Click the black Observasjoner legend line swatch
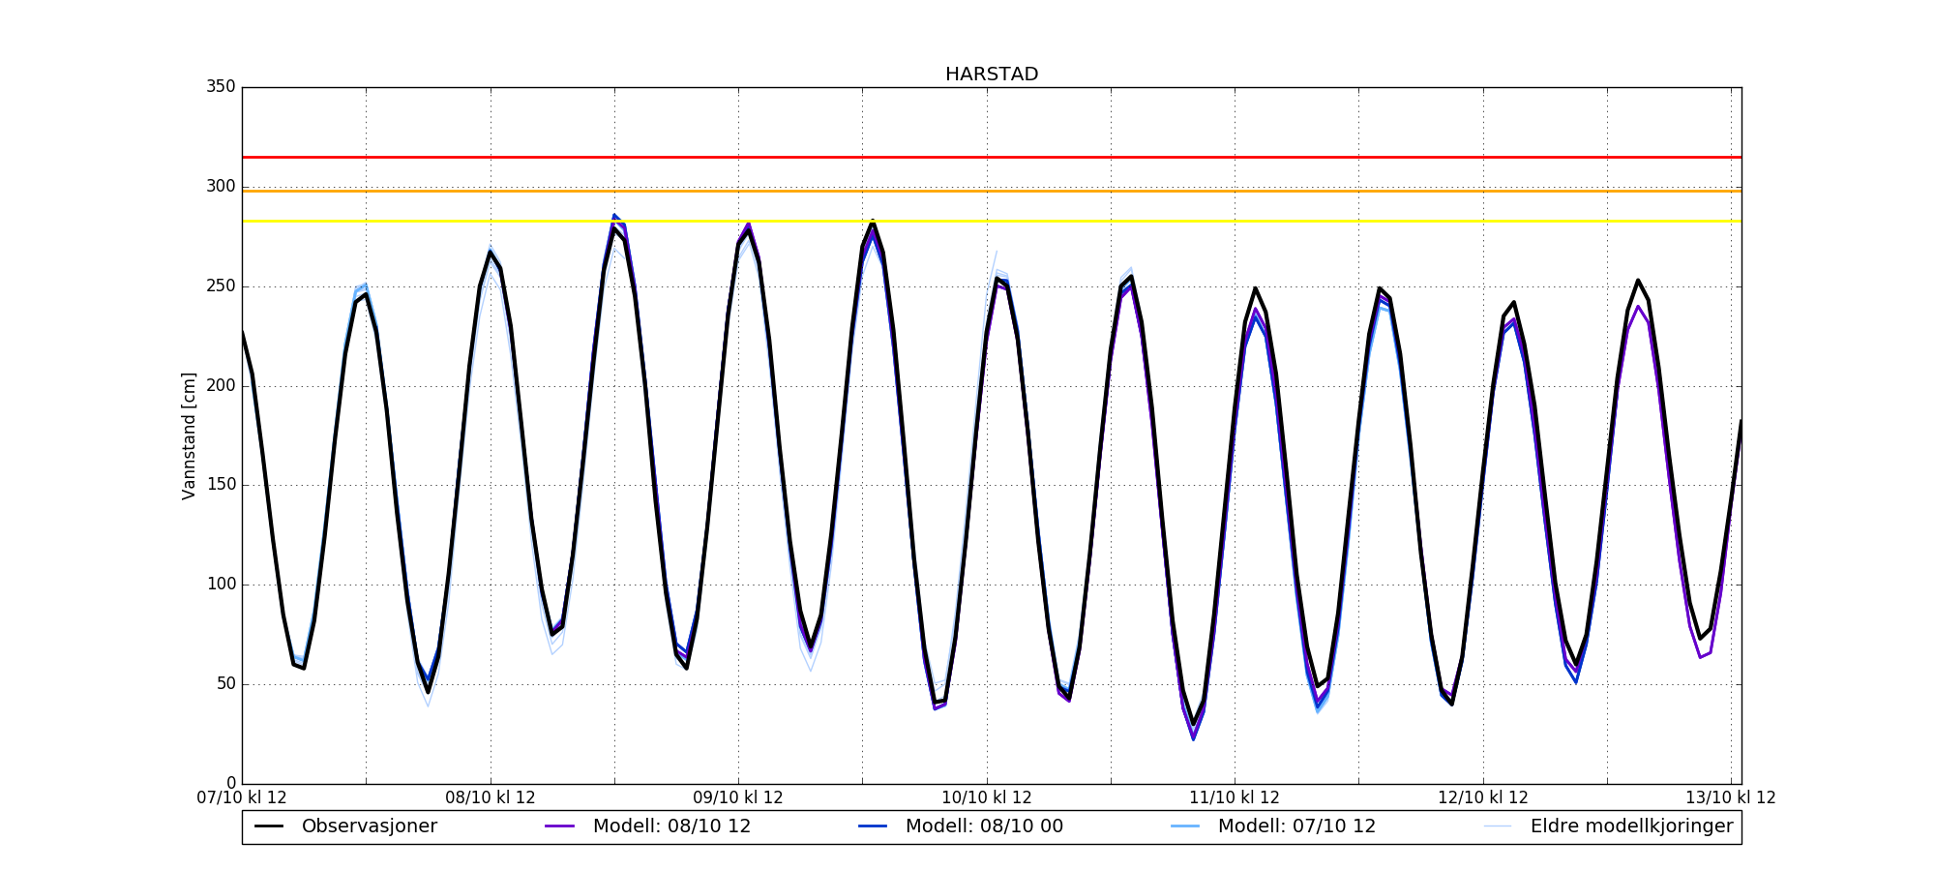1935x871 pixels. pos(269,826)
